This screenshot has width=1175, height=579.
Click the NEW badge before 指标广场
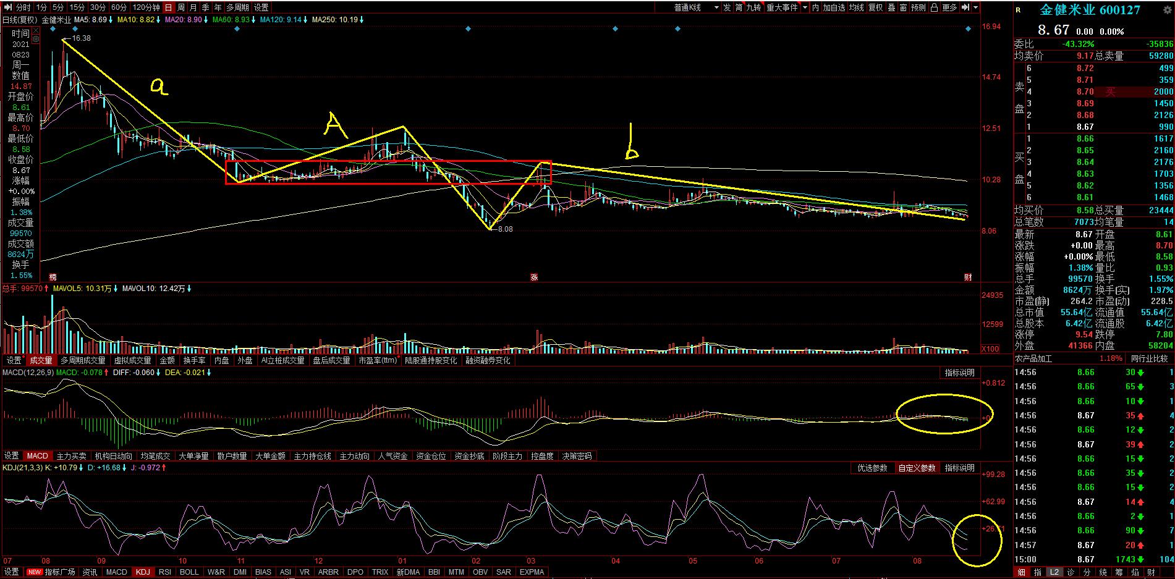click(x=35, y=572)
